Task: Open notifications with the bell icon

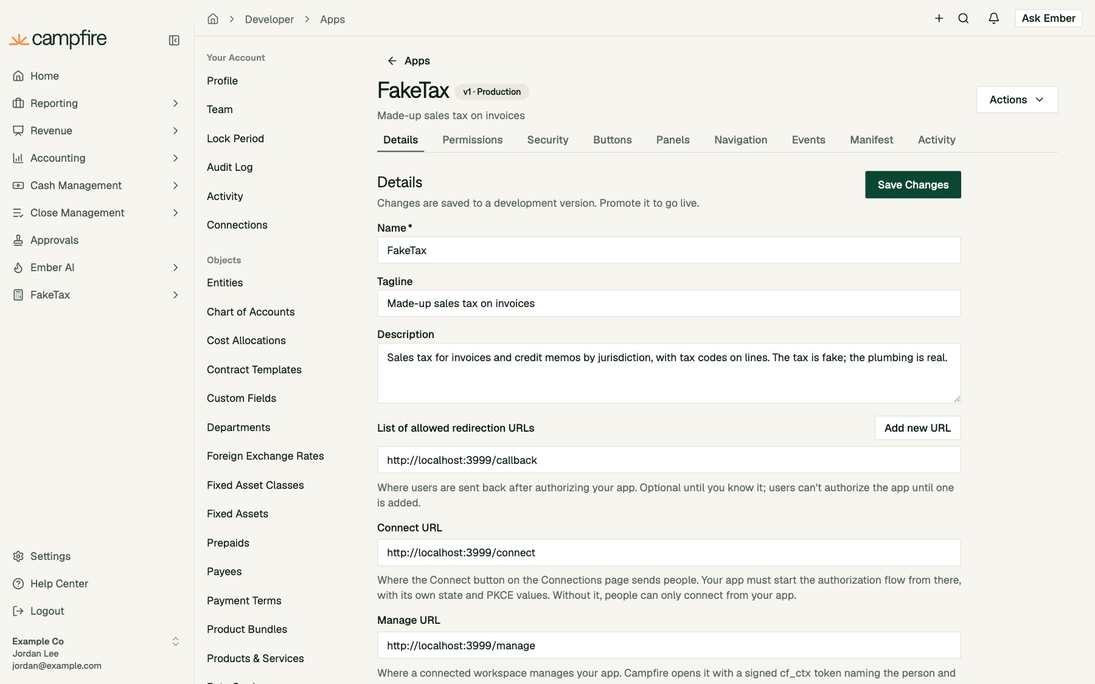Action: point(993,18)
